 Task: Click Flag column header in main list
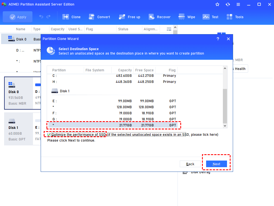point(89,29)
